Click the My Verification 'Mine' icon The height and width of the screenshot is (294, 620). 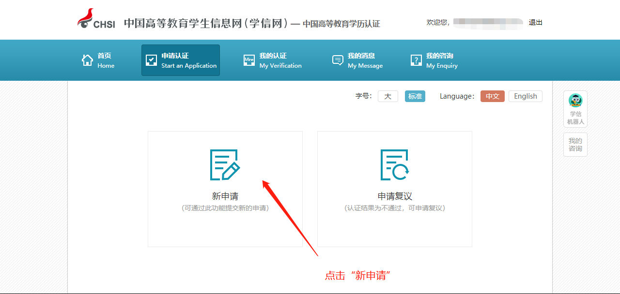(249, 60)
